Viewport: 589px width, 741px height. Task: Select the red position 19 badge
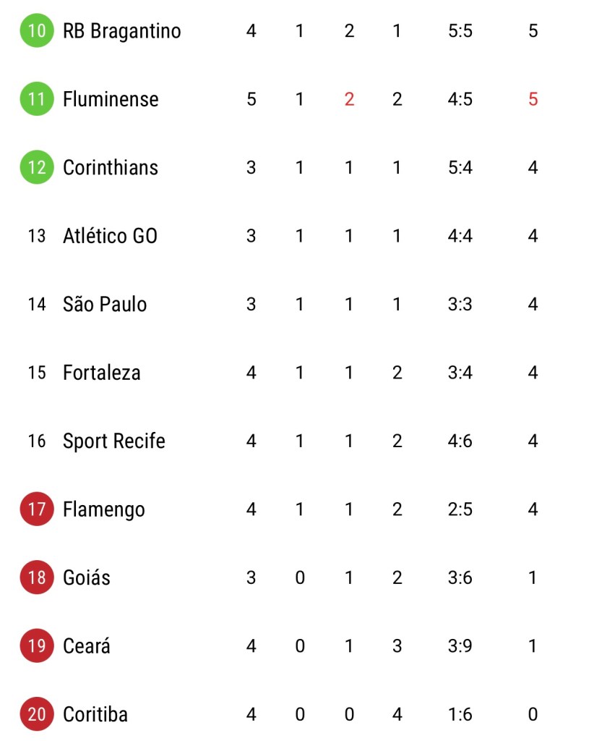point(37,645)
